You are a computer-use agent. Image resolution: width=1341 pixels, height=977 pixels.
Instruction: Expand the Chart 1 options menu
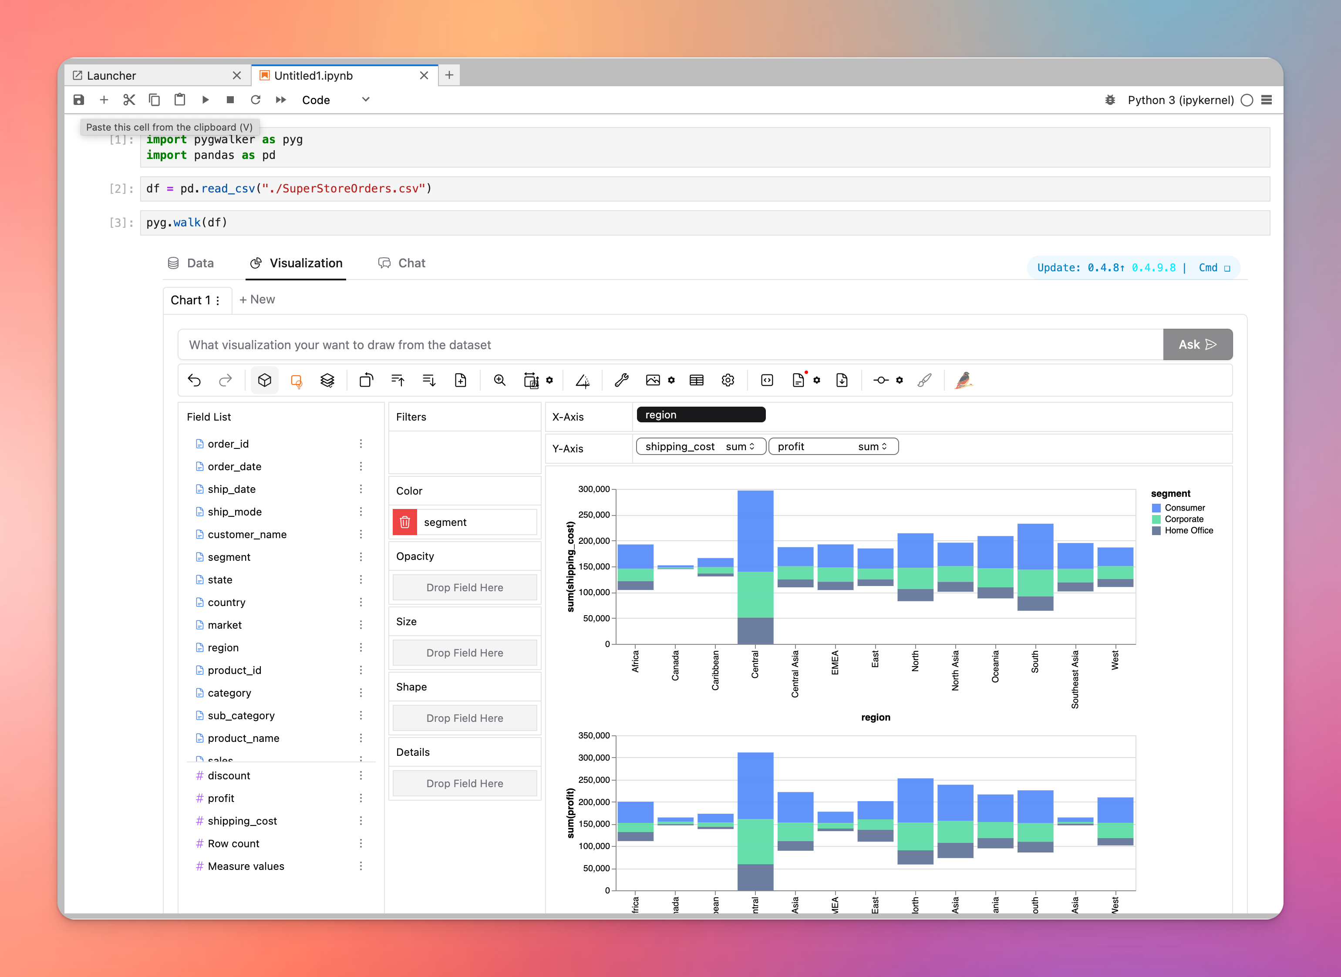(216, 300)
